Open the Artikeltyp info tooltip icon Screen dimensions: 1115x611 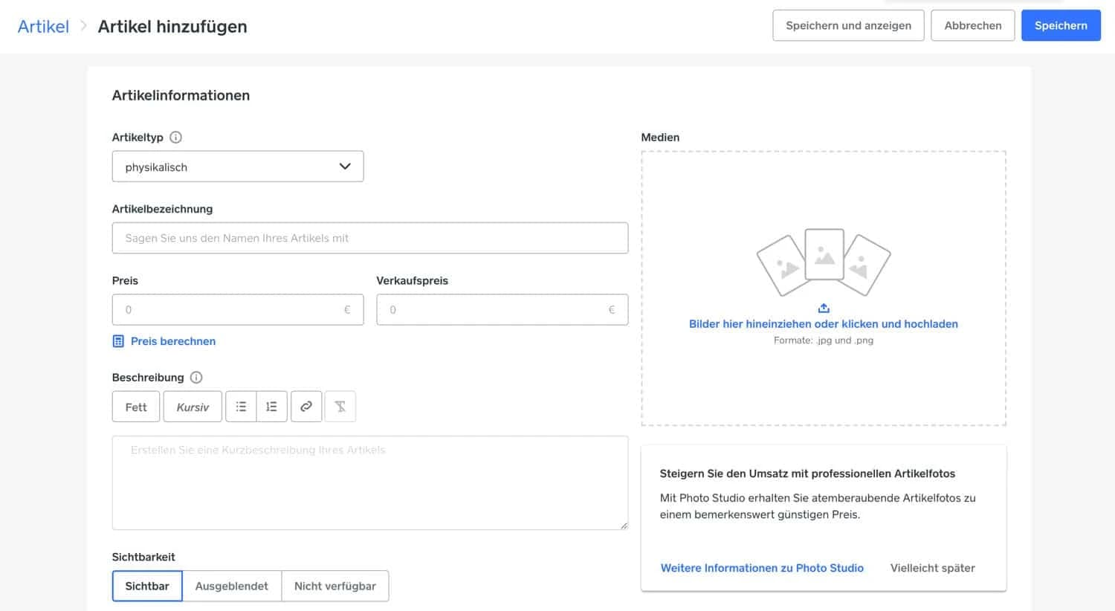pos(175,137)
